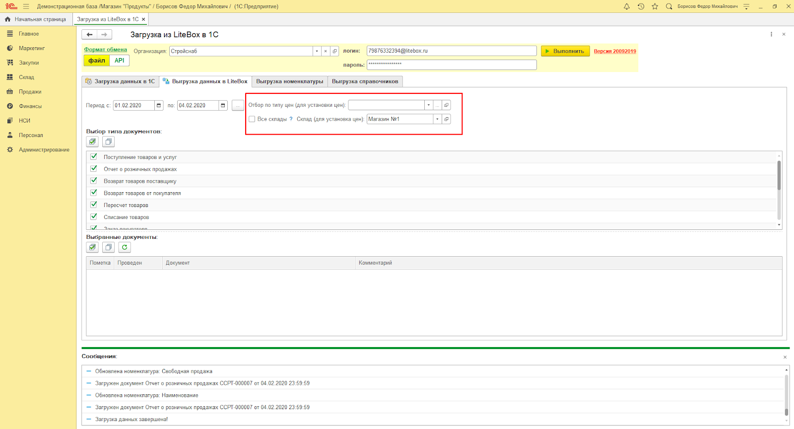This screenshot has width=794, height=429.
Task: Toggle Поступление товаров и услуг checkbox
Action: coord(94,156)
